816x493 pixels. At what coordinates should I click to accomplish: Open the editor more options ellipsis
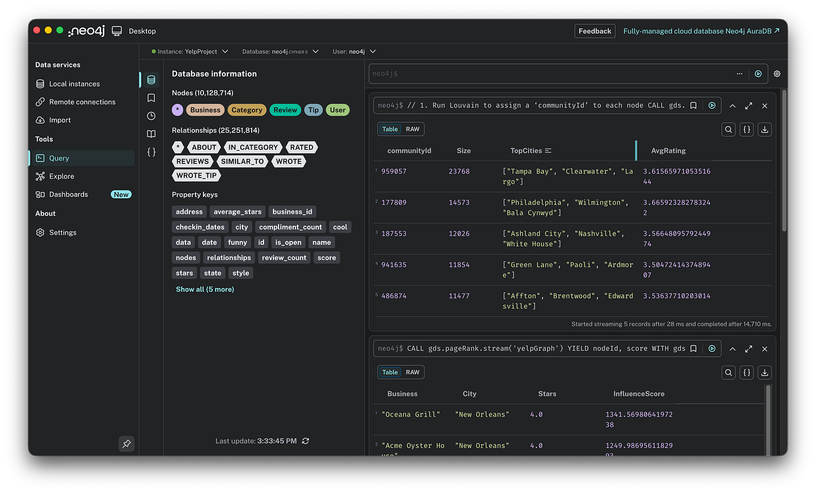(740, 73)
